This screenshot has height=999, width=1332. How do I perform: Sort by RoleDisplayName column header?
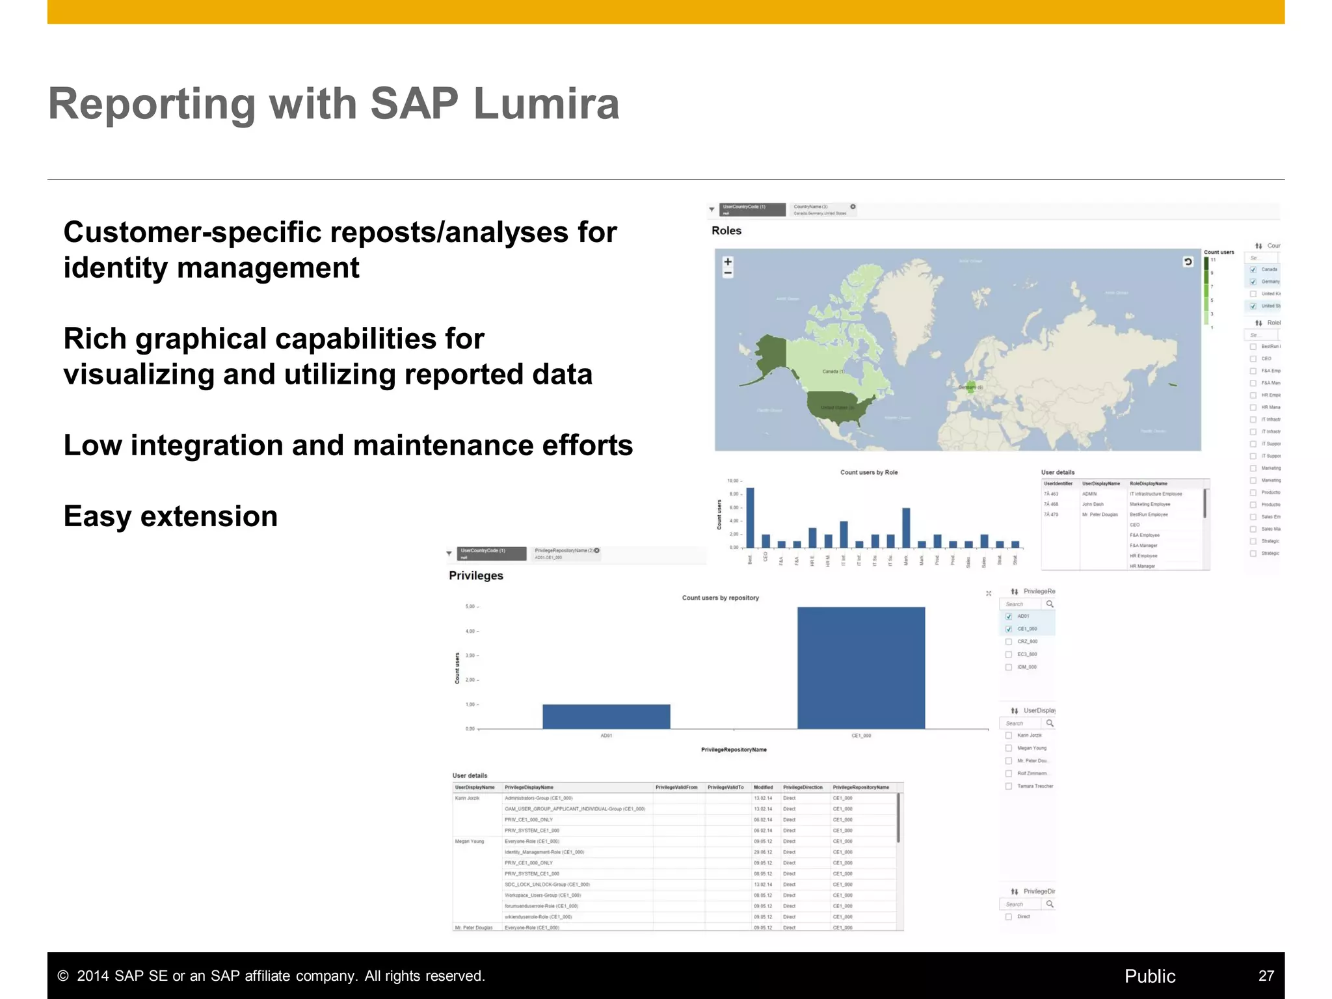pos(1149,484)
